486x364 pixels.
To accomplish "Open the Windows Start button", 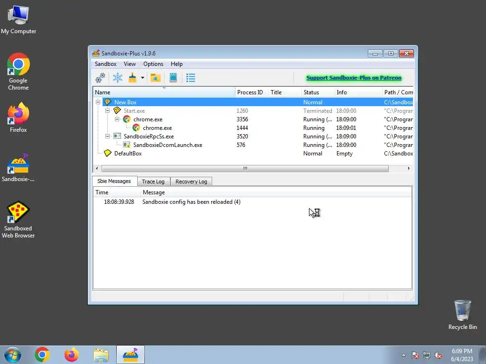I will tap(13, 355).
